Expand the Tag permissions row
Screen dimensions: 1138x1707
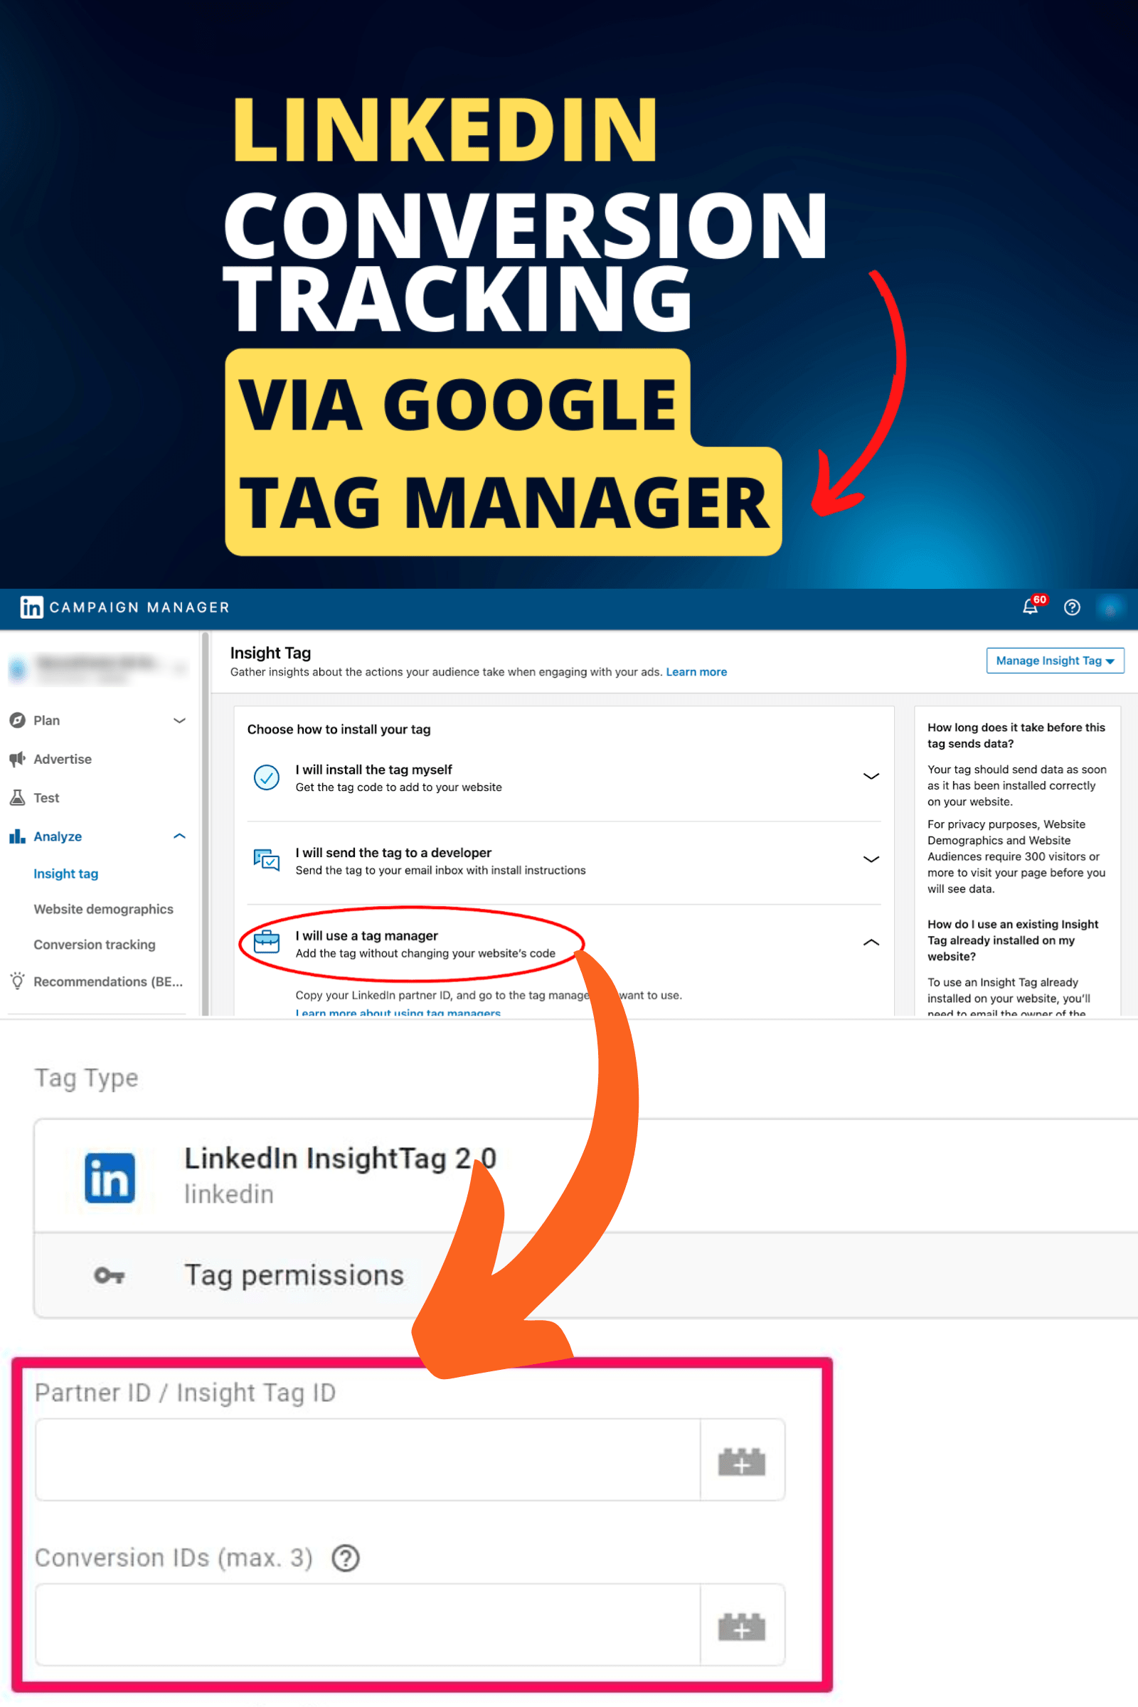coord(585,1275)
